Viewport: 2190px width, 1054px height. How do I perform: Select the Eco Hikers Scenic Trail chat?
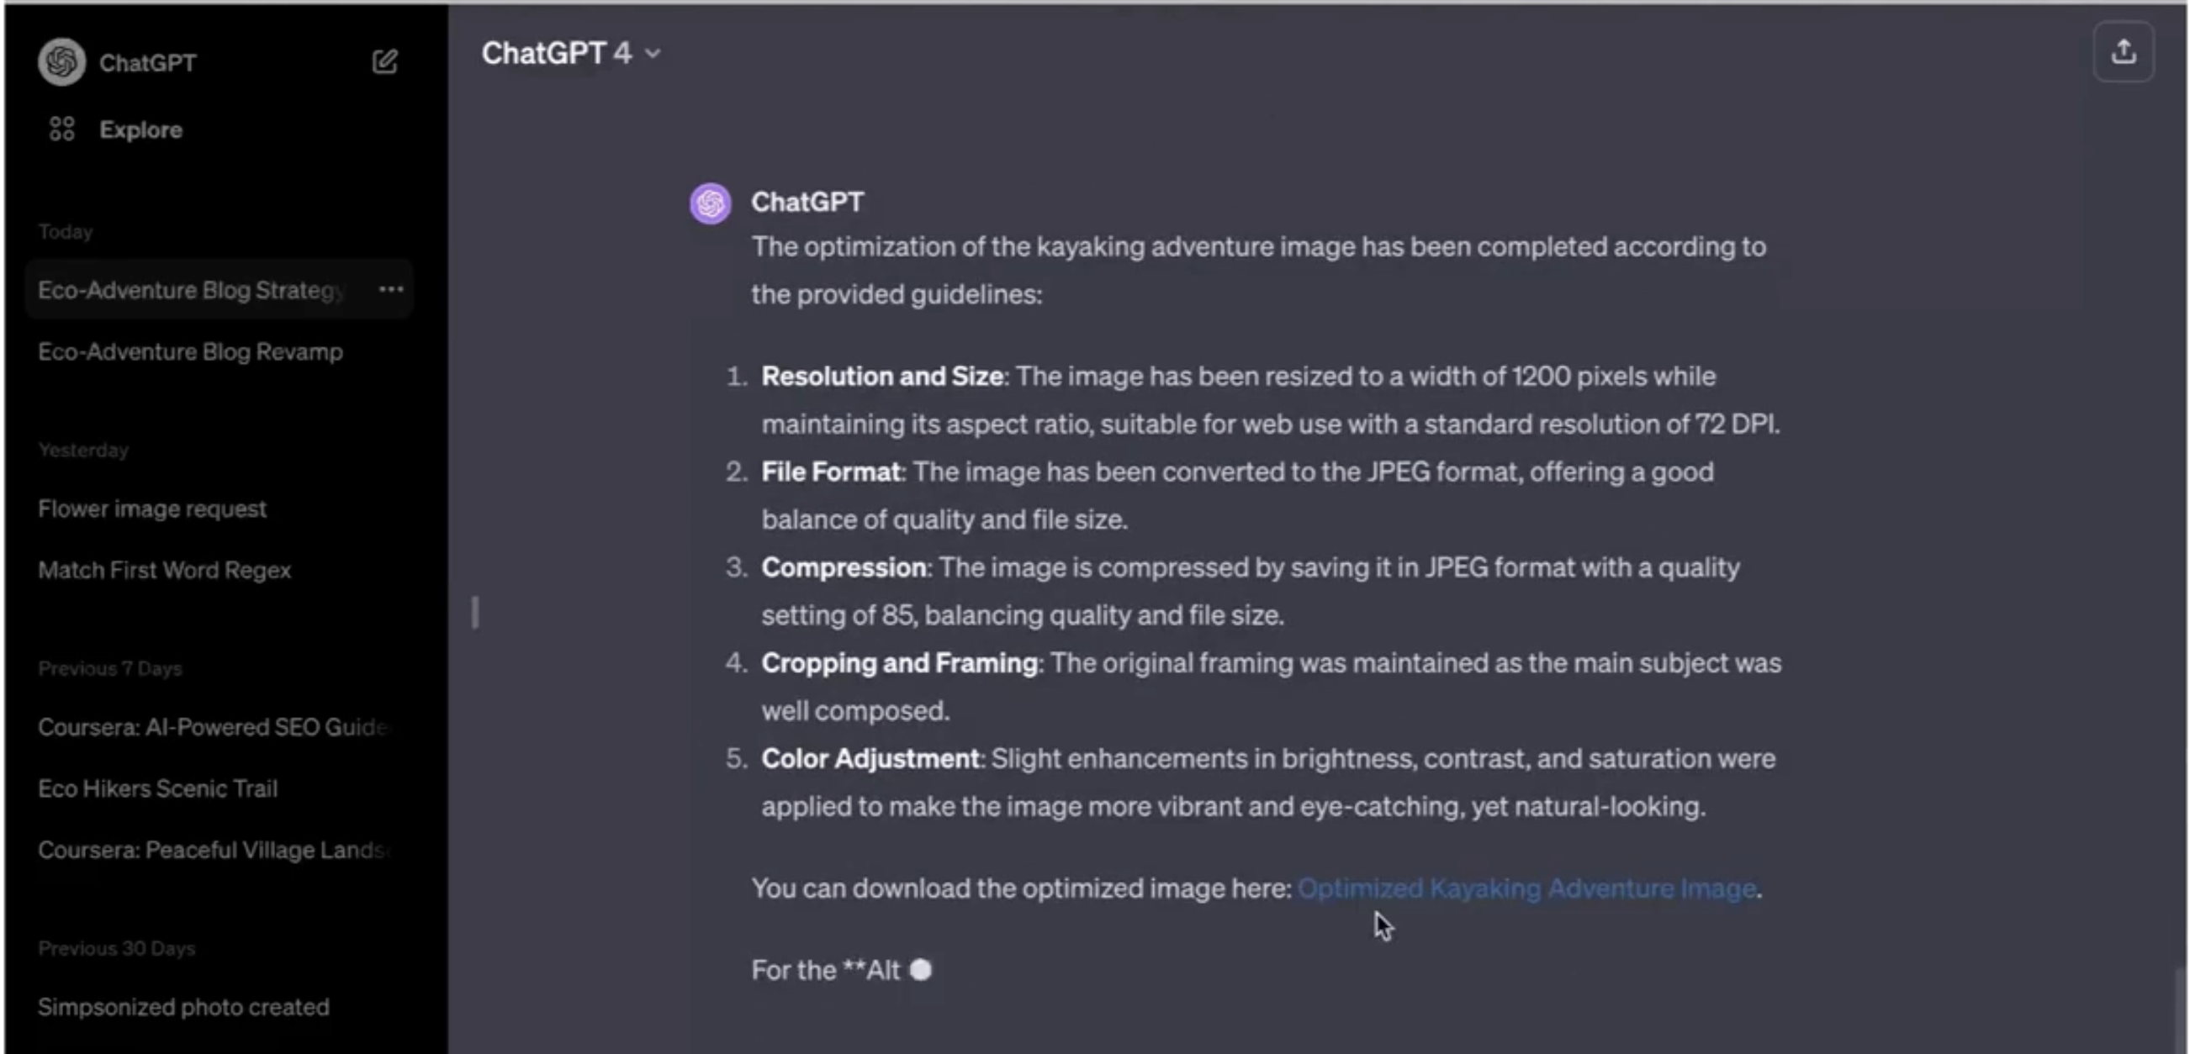click(158, 788)
